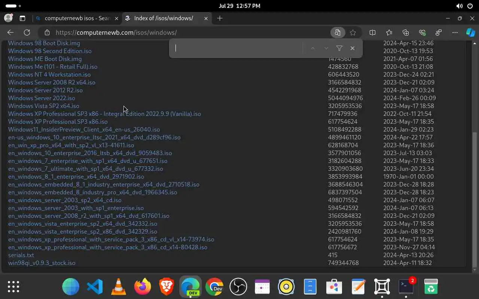Open the share or extensions toolbar icon
The height and width of the screenshot is (299, 479).
(439, 33)
